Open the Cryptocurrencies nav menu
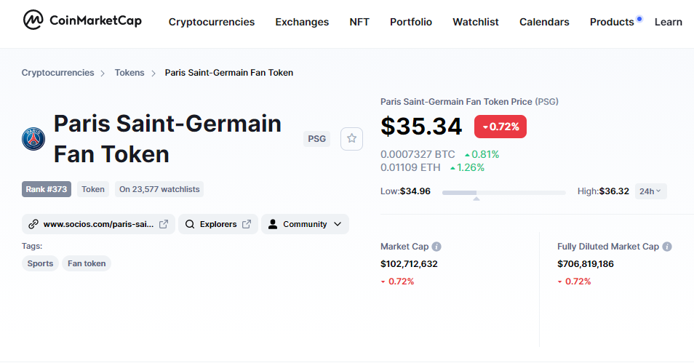This screenshot has width=694, height=363. point(212,22)
